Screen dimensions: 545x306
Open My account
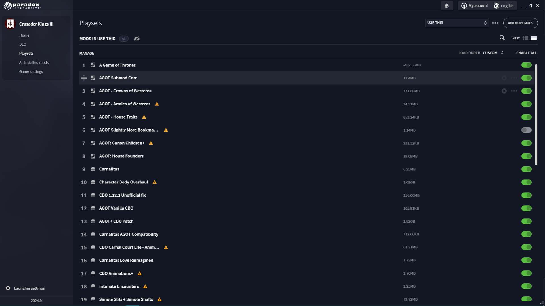(475, 6)
